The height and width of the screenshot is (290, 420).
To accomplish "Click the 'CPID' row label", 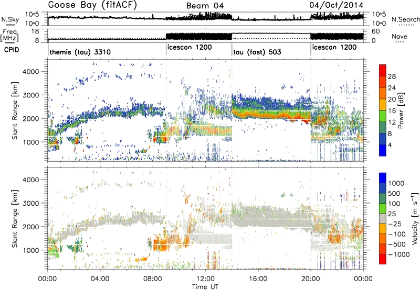I will click(12, 50).
